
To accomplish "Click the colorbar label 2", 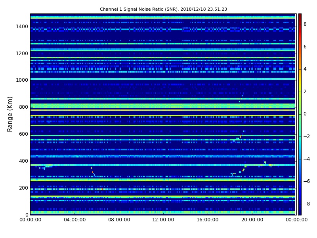I will coord(305,92).
